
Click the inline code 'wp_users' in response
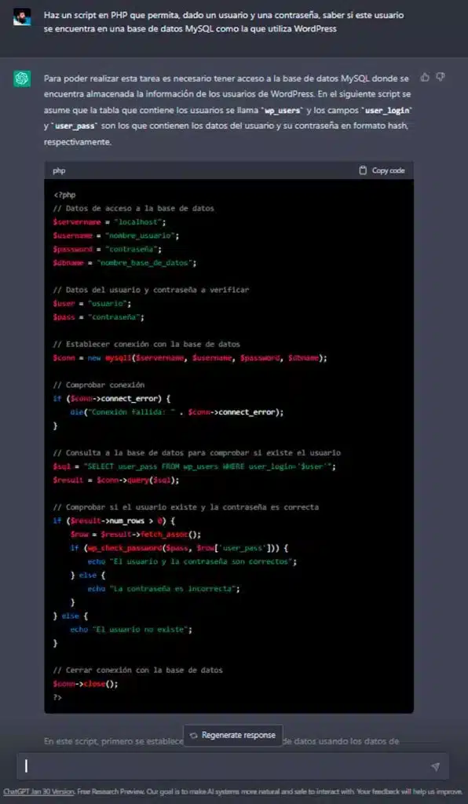(x=283, y=111)
